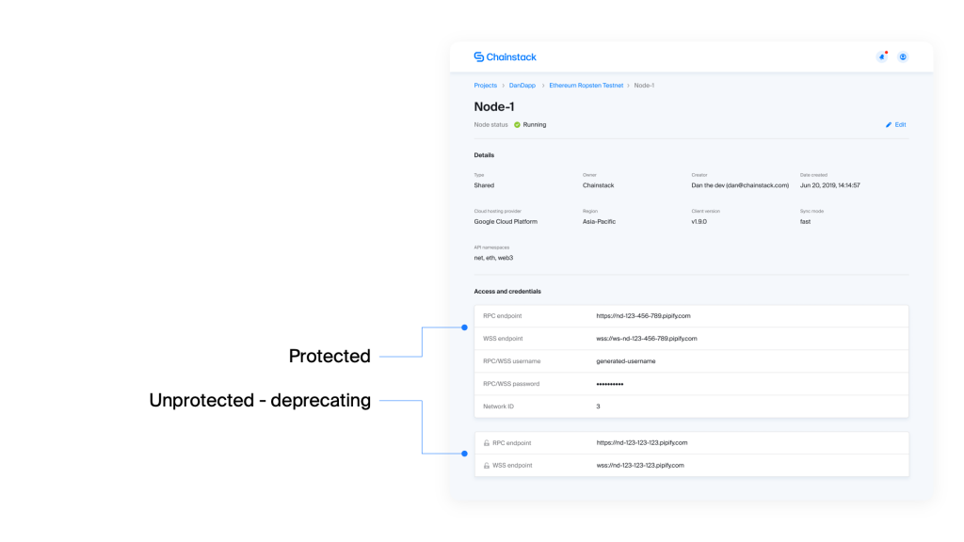Click Google Cloud Platform value

506,221
